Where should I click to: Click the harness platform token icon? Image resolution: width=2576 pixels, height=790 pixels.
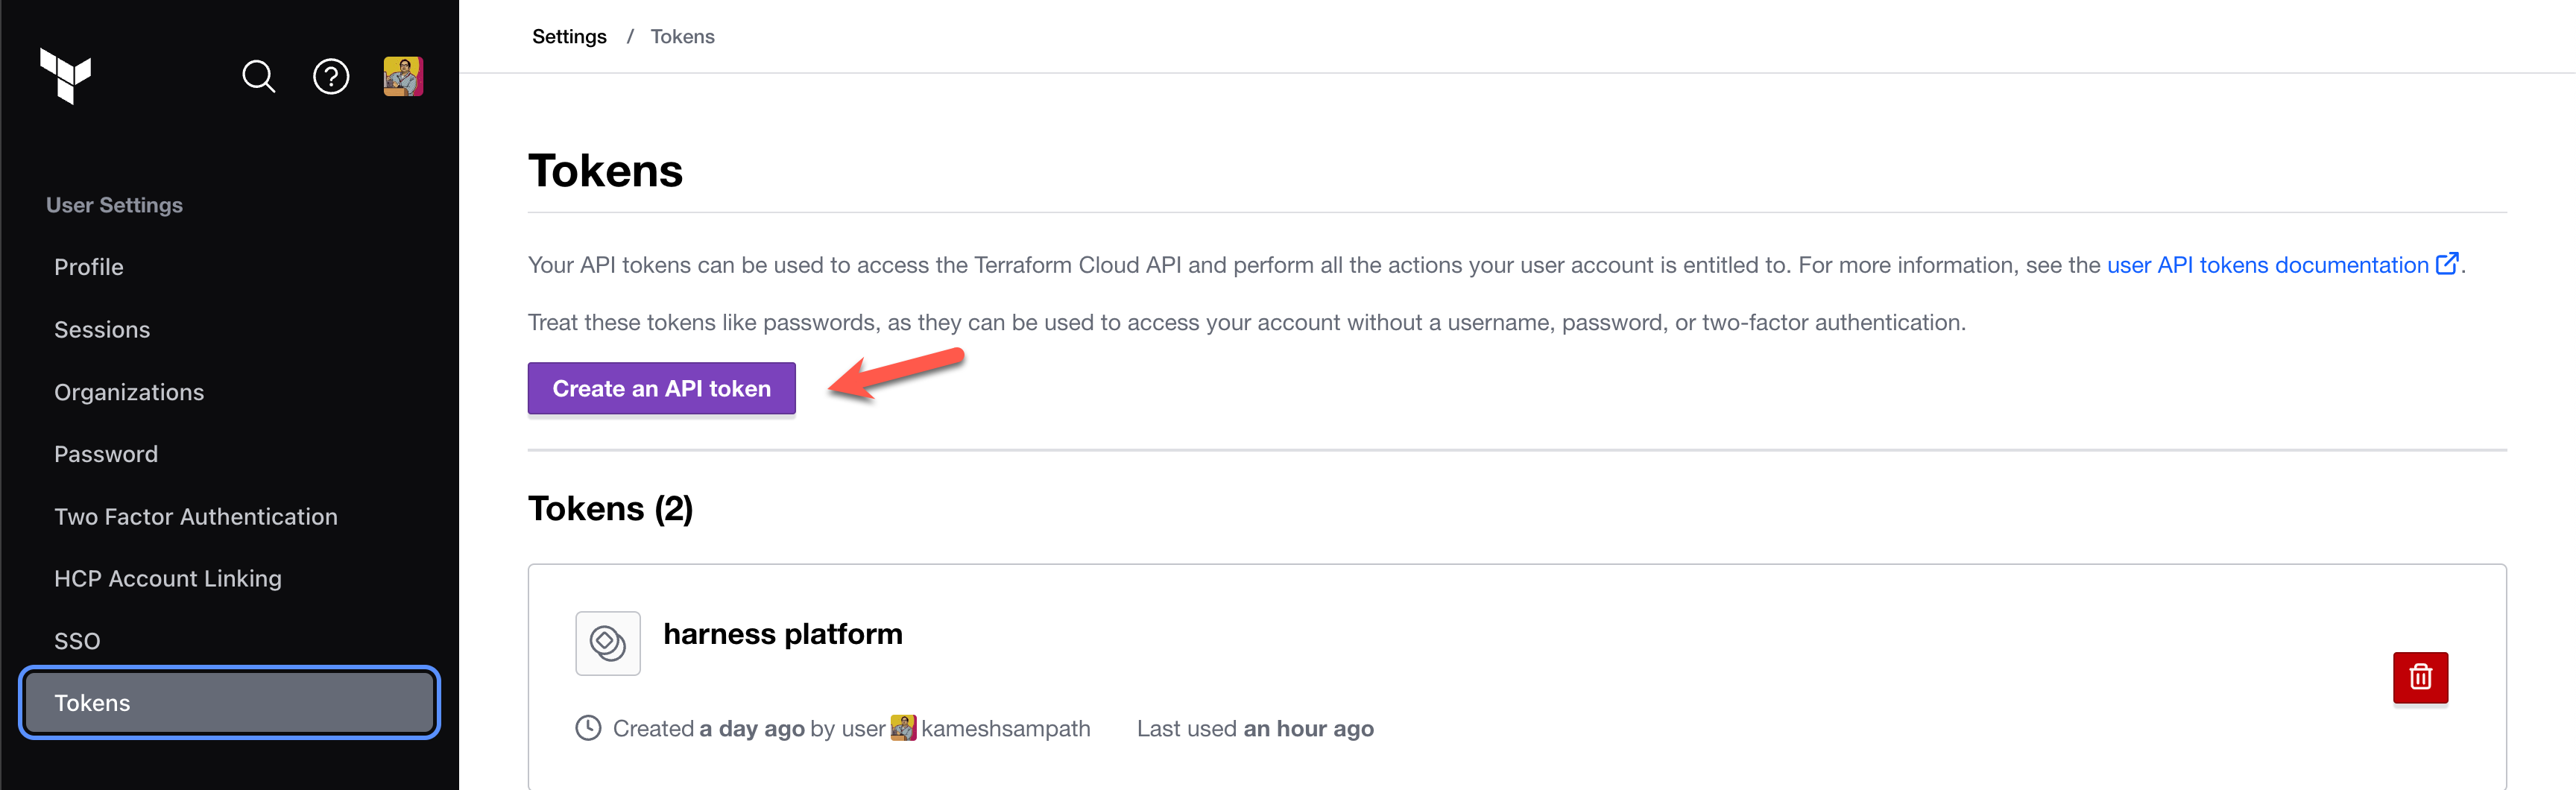pos(608,643)
